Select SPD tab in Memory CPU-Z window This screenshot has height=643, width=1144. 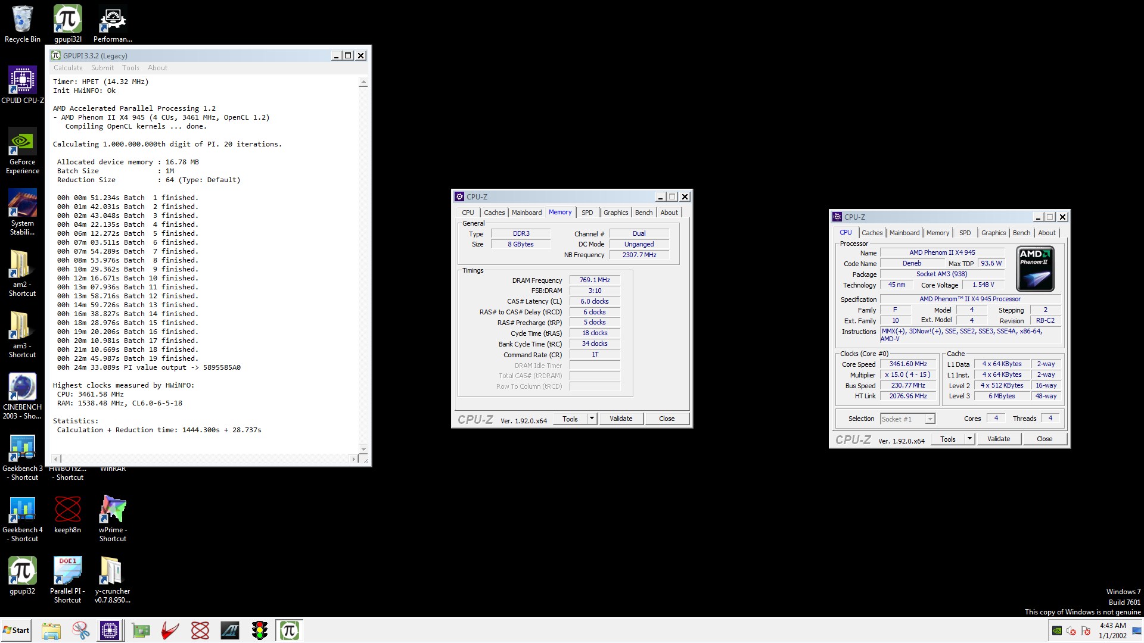pyautogui.click(x=587, y=213)
